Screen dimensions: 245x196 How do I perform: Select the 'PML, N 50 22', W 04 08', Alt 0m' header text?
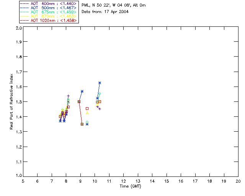[114, 5]
